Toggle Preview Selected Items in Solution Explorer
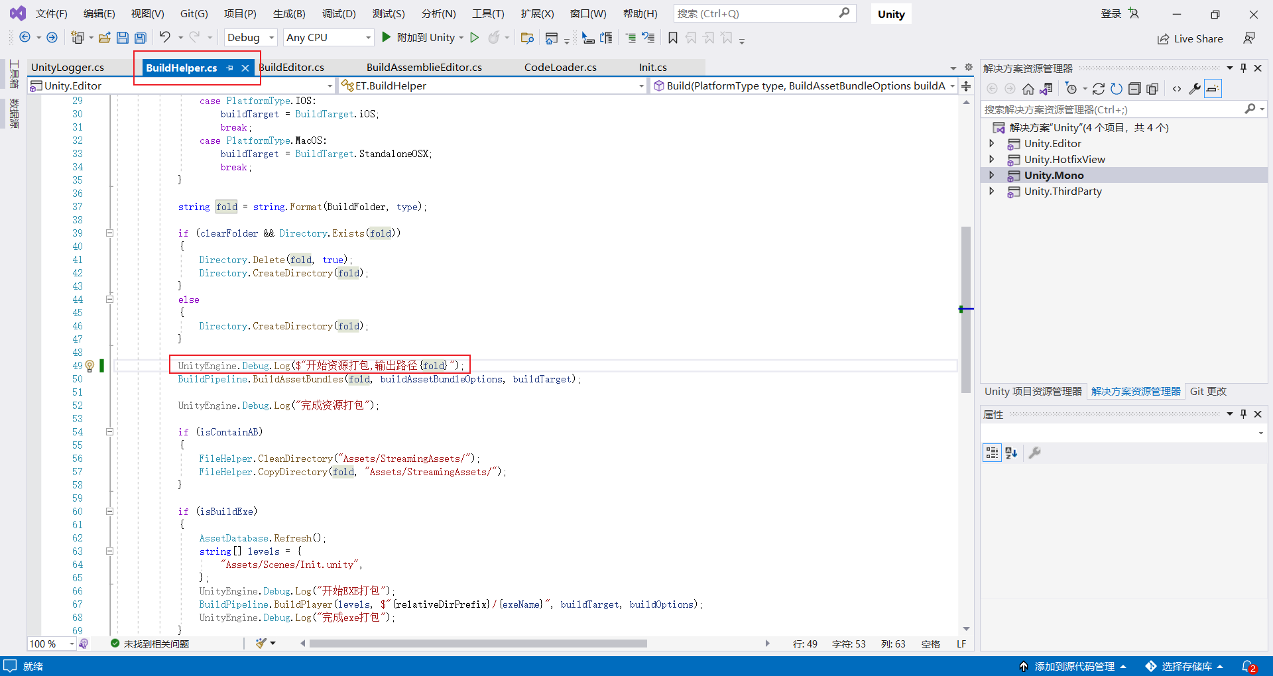Screen dimensions: 1273x676 pyautogui.click(x=1213, y=89)
